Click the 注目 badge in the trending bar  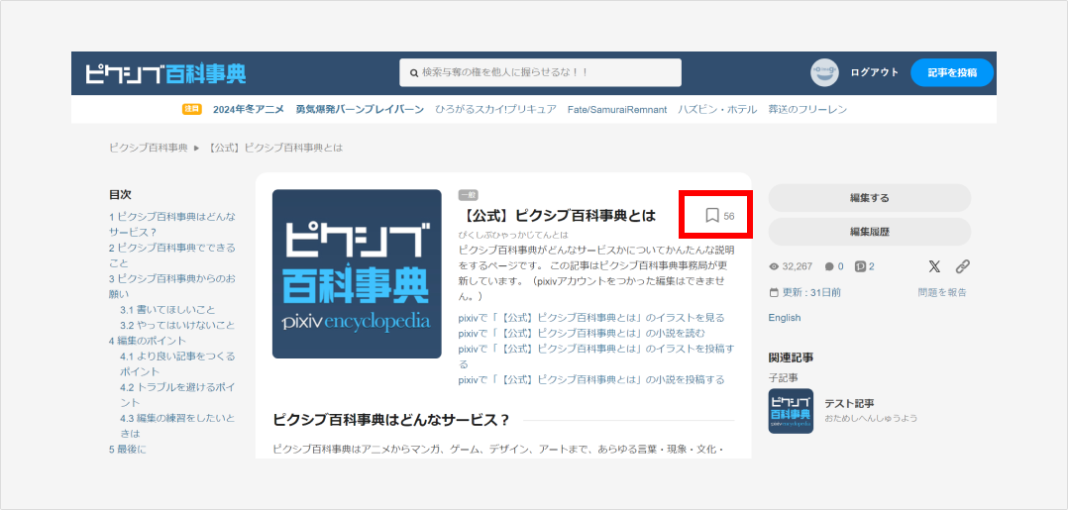click(x=192, y=109)
